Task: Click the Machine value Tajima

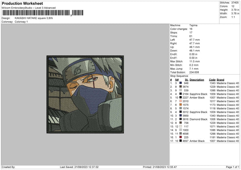Action: pos(193,25)
